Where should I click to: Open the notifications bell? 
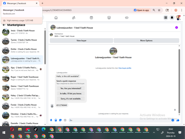(172, 17)
